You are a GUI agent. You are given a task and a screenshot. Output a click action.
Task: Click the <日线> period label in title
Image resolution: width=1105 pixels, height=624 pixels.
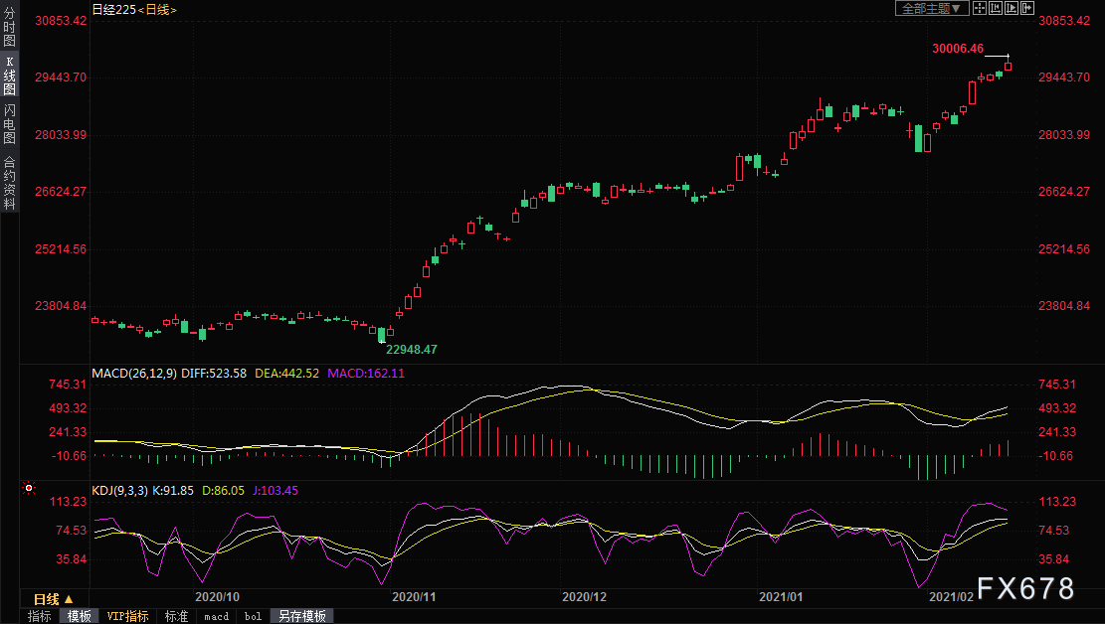point(157,9)
